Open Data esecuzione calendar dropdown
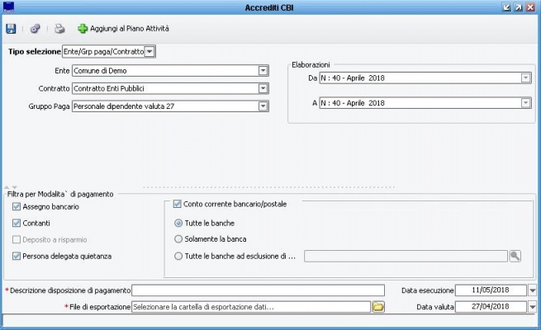541x330 pixels. (533, 290)
